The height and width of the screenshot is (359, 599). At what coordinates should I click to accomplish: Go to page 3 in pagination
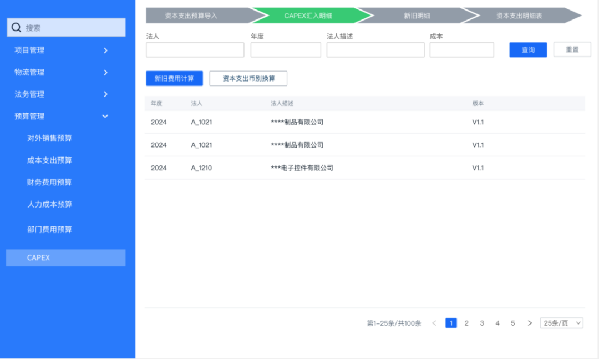click(481, 323)
